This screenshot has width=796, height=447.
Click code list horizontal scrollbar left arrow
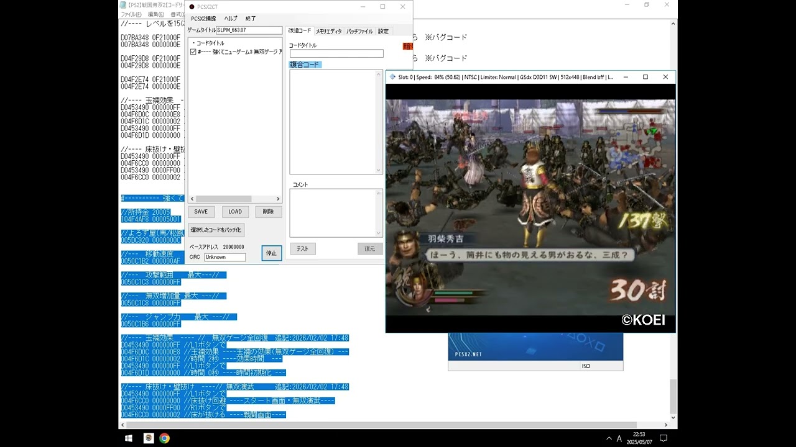[192, 199]
